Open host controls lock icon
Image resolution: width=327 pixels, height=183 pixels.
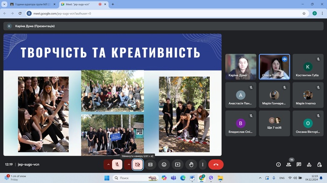pos(319,164)
